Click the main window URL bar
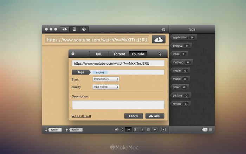The image size is (246, 154). pos(97,40)
